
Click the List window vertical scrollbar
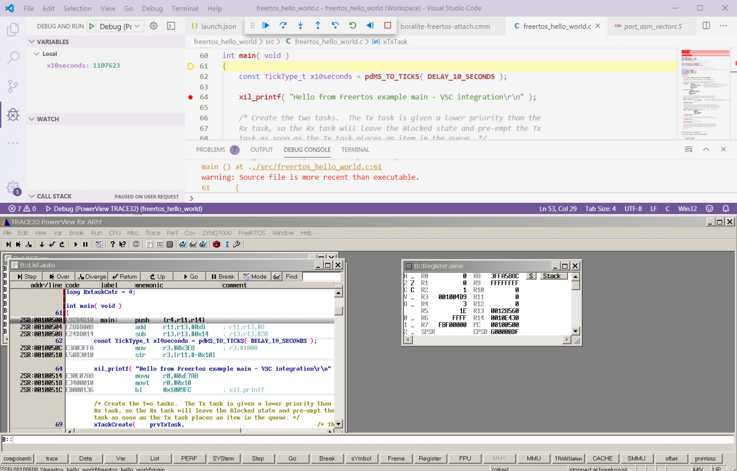point(339,359)
